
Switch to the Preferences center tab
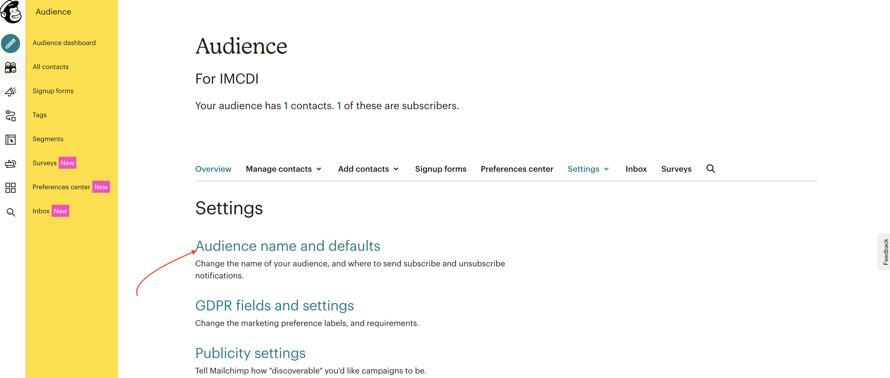(517, 169)
